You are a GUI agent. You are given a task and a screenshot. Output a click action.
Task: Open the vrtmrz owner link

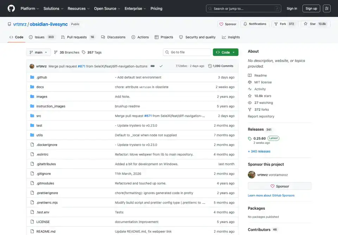pos(20,24)
